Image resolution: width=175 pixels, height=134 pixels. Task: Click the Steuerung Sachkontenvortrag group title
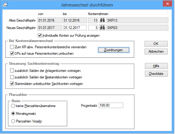34,64
